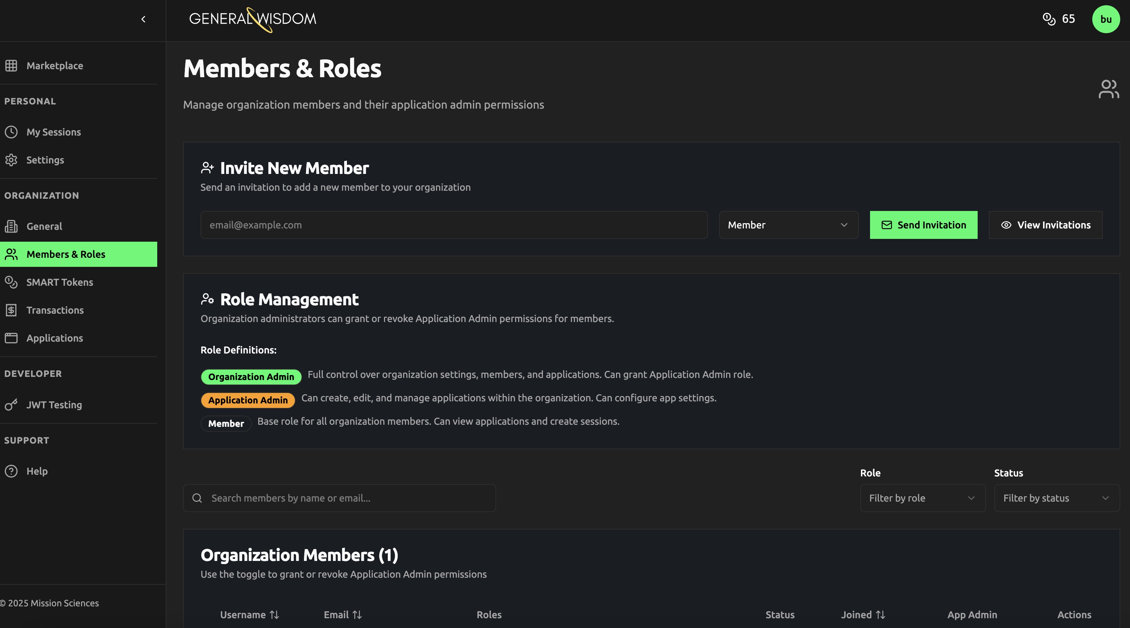Sort members by Joined date
Screen dimensions: 1130x628
pyautogui.click(x=863, y=615)
